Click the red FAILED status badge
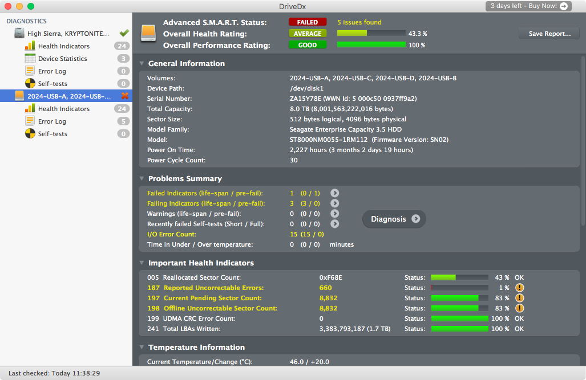 pos(308,22)
